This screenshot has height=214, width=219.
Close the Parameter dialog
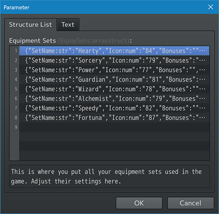pos(210,7)
